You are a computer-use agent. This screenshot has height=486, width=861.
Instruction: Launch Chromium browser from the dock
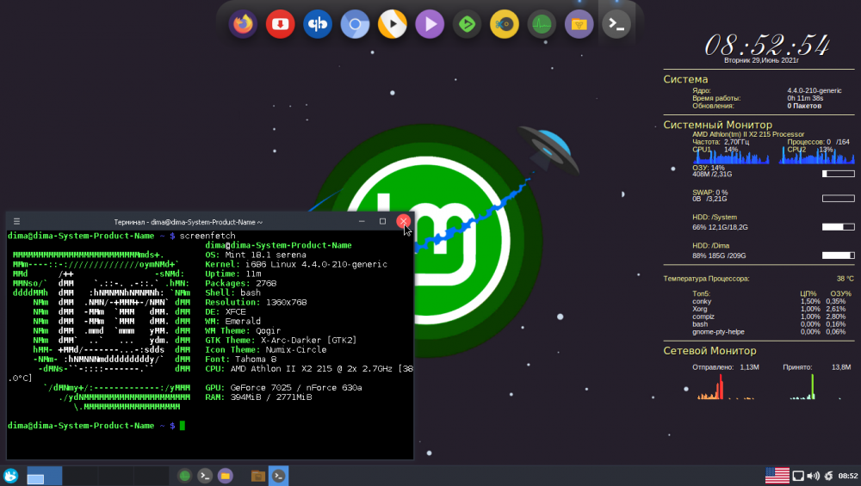click(355, 24)
